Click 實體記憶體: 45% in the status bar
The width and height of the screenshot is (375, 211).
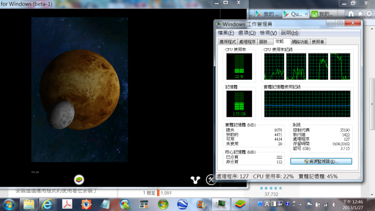point(318,176)
